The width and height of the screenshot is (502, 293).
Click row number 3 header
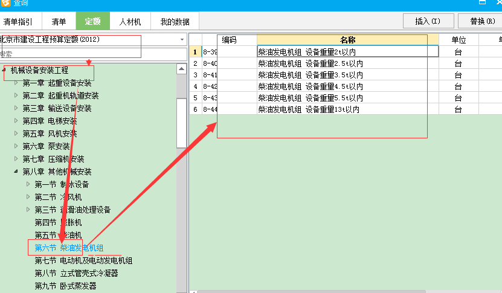click(x=195, y=75)
